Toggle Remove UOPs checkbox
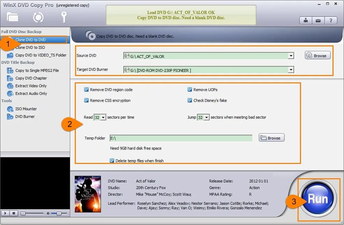 pyautogui.click(x=190, y=89)
